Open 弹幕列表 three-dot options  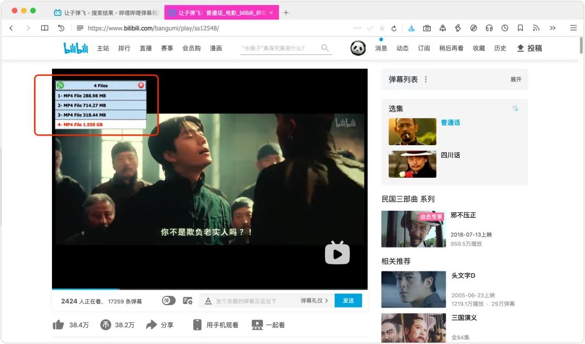(426, 80)
